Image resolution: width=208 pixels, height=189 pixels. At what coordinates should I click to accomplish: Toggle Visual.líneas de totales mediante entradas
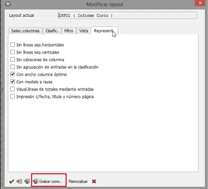coord(12,89)
